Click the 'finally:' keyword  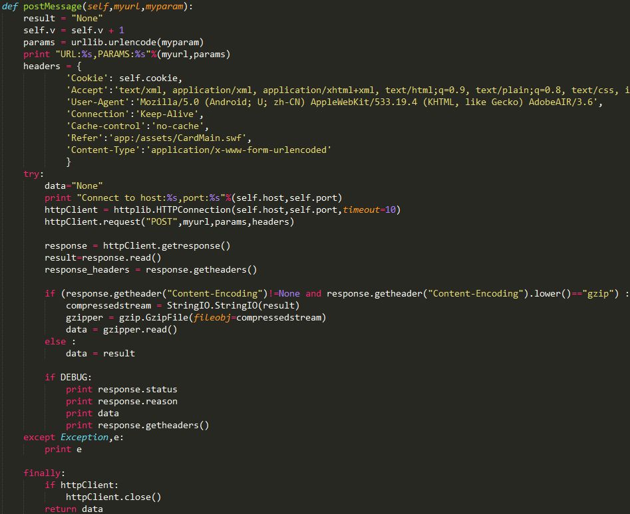44,473
